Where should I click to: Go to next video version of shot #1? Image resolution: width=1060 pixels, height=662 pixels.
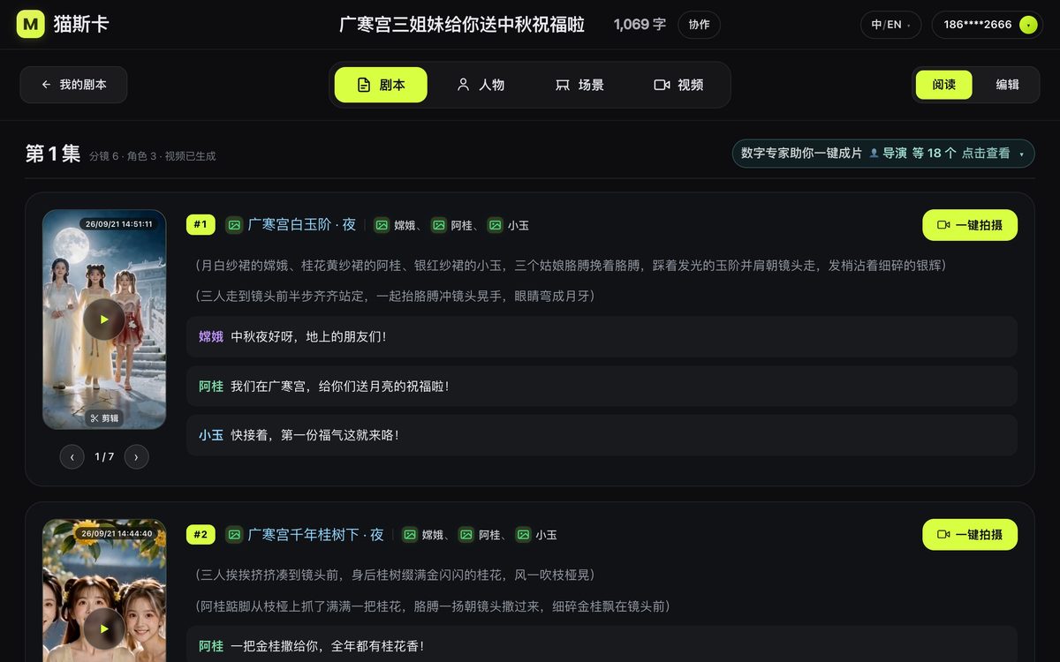tap(136, 456)
